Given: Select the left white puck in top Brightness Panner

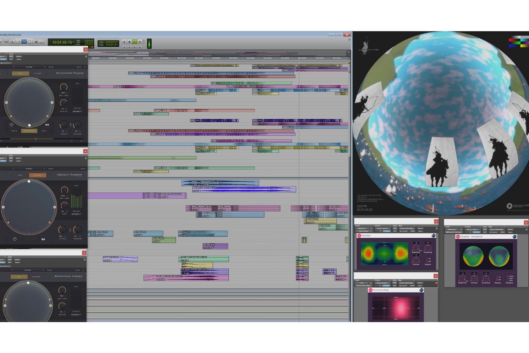Looking at the screenshot, I should 6,102.
